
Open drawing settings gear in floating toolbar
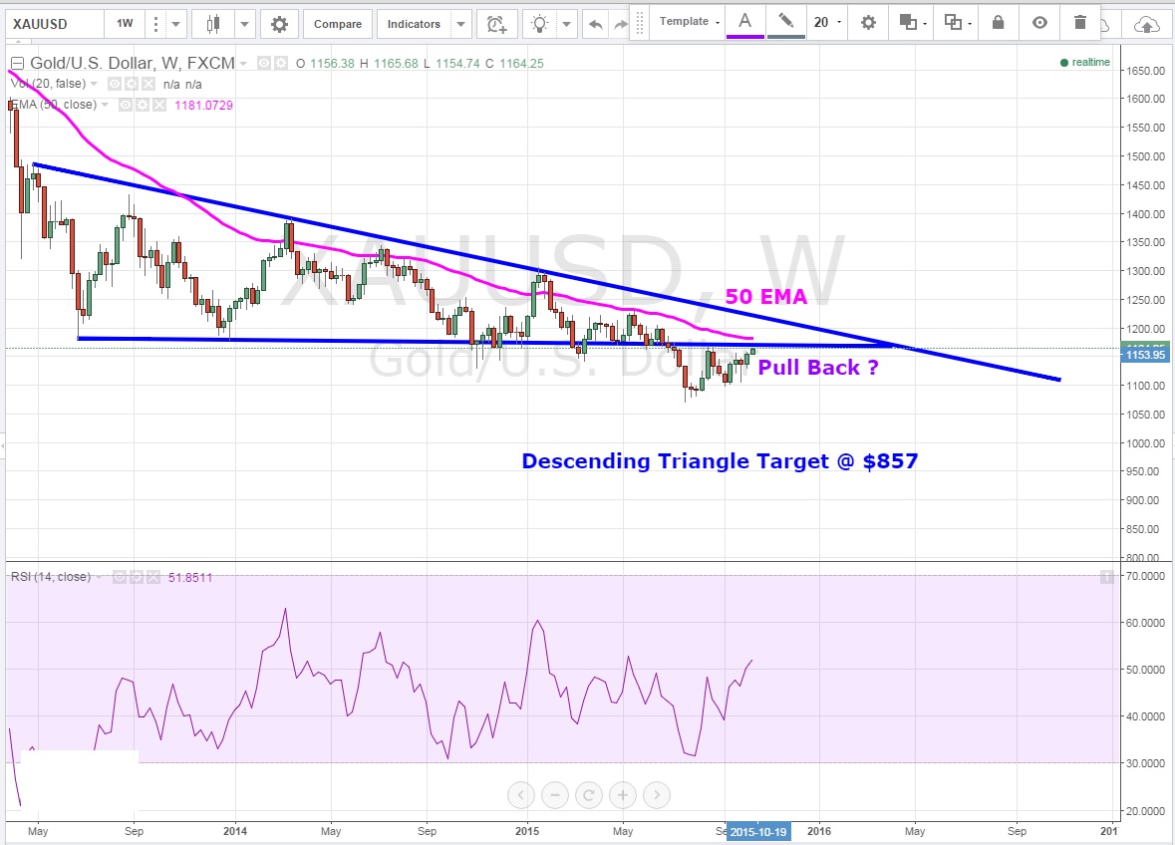(868, 22)
